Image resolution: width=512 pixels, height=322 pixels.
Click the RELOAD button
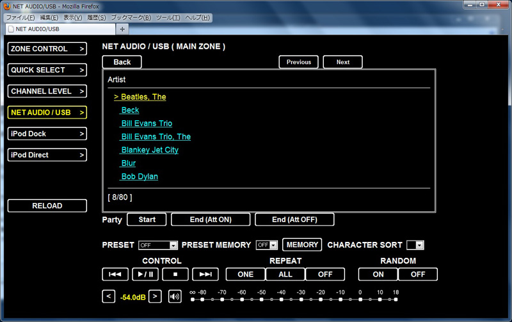point(47,205)
